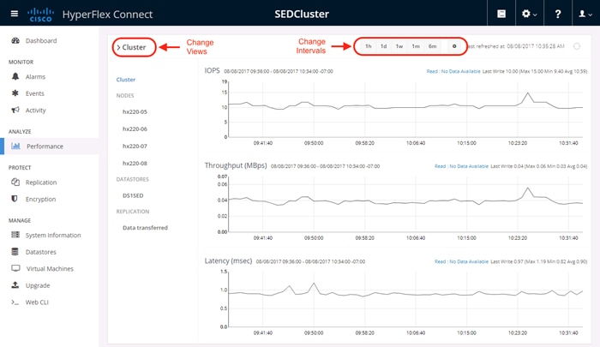
Task: Click the IOPS chart peak near 10:23:20
Action: (x=528, y=93)
